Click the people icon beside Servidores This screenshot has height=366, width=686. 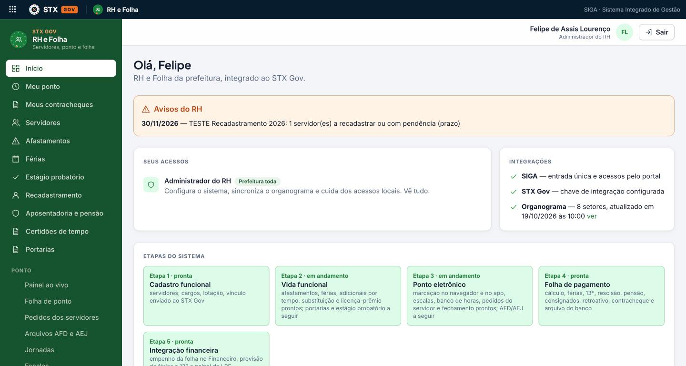[16, 123]
